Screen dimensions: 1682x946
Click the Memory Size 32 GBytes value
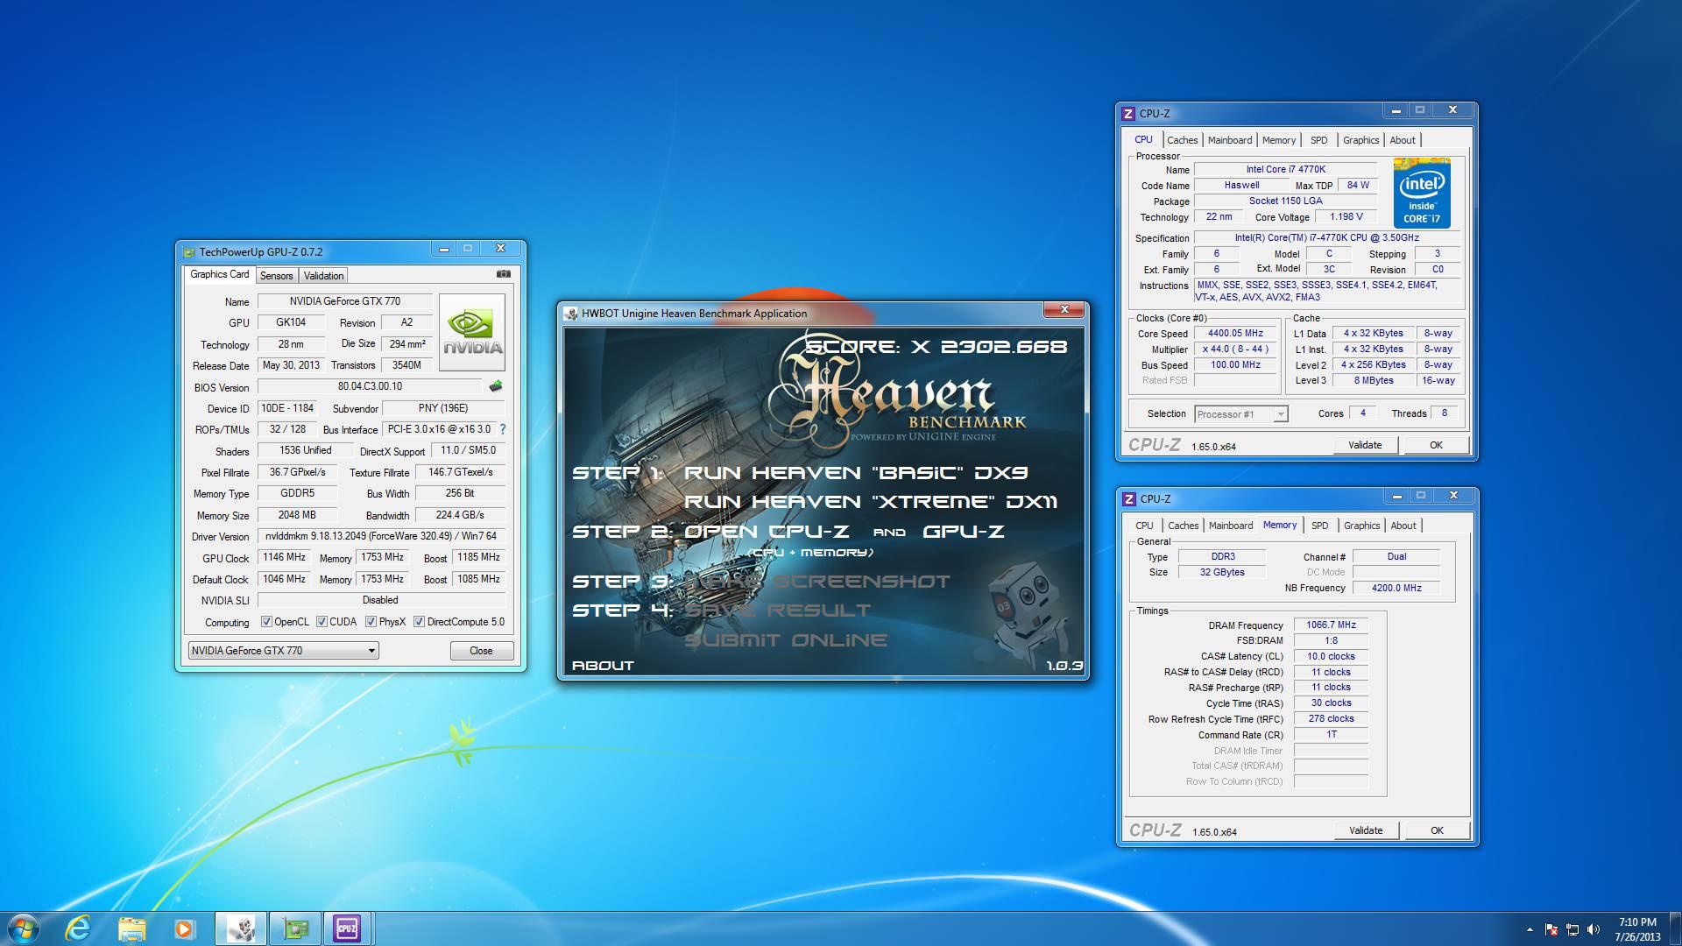click(1221, 572)
